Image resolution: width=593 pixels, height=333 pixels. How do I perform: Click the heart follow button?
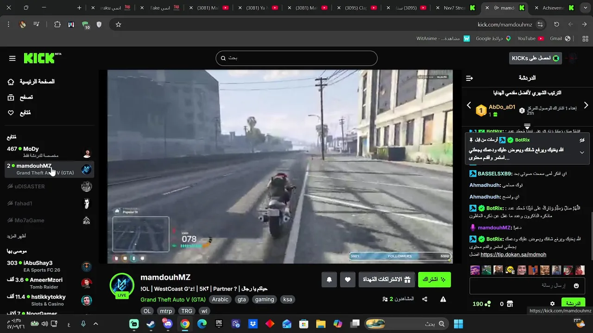tap(347, 279)
